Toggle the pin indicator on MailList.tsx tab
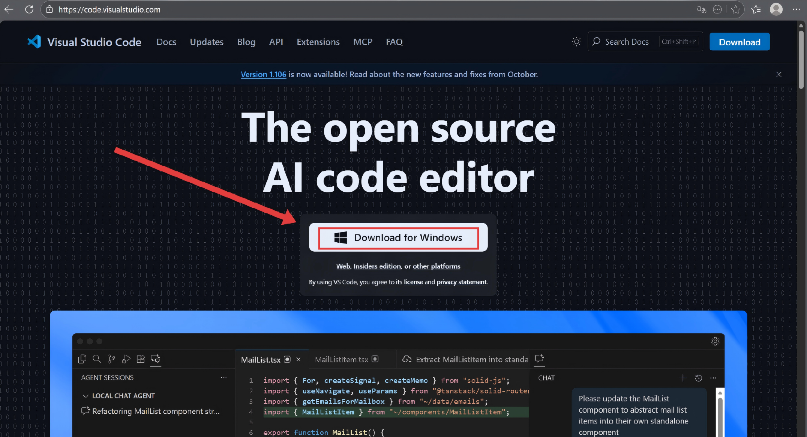807x437 pixels. [287, 359]
